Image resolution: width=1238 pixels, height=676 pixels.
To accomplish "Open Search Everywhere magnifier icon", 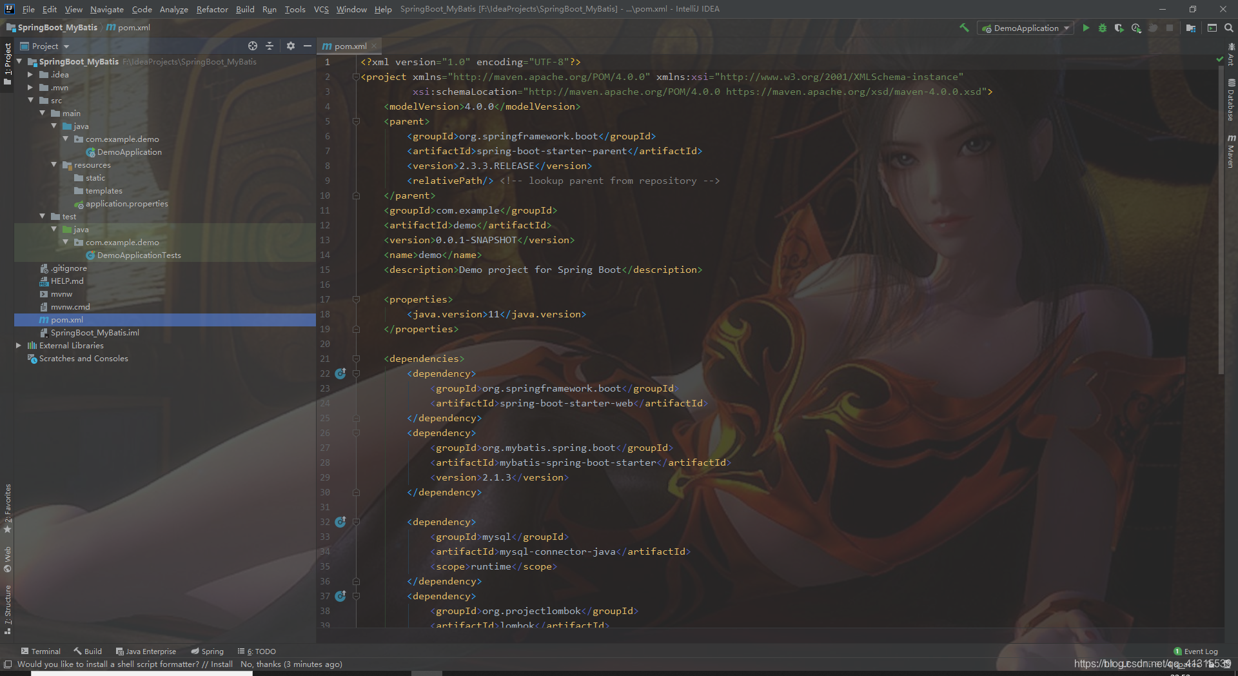I will click(x=1229, y=28).
